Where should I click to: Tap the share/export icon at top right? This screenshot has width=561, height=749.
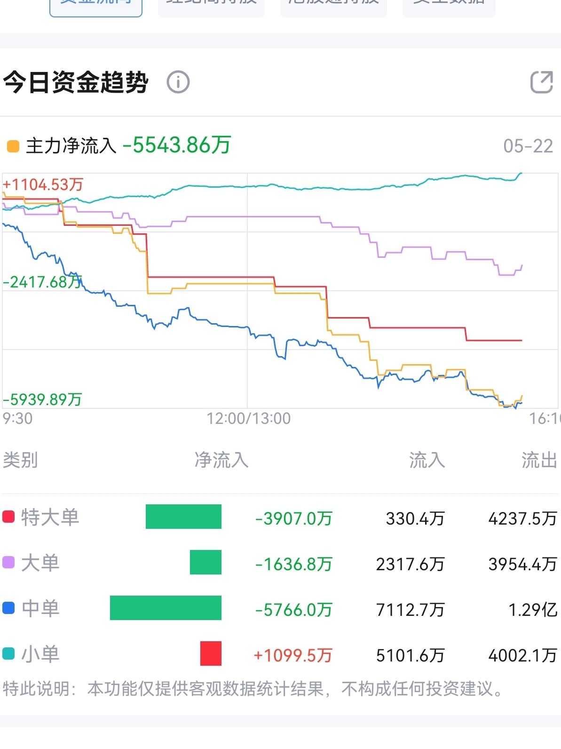(x=542, y=82)
